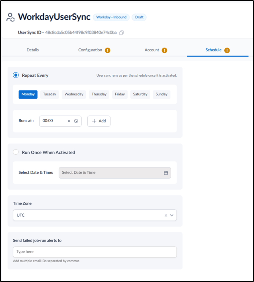Click 'Add multiple email IDs separated by commas' hint
The height and width of the screenshot is (282, 254).
(x=46, y=261)
